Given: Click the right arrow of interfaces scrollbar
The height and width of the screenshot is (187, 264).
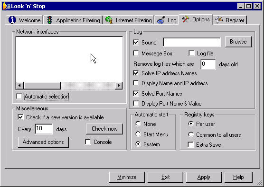Looking at the screenshot, I should click(x=119, y=86).
